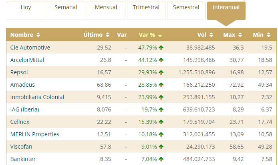This screenshot has width=278, height=165.
Task: Click green up arrow in Repsol row
Action: tap(161, 72)
